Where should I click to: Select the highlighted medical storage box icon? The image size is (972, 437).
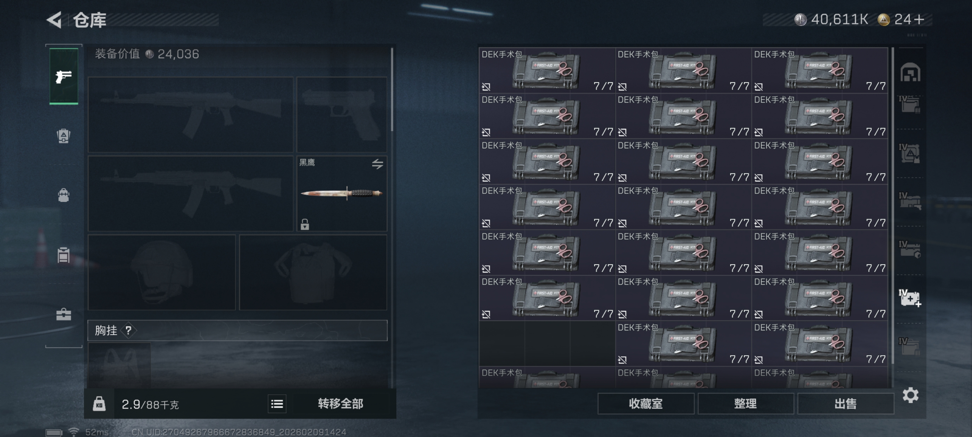(910, 298)
